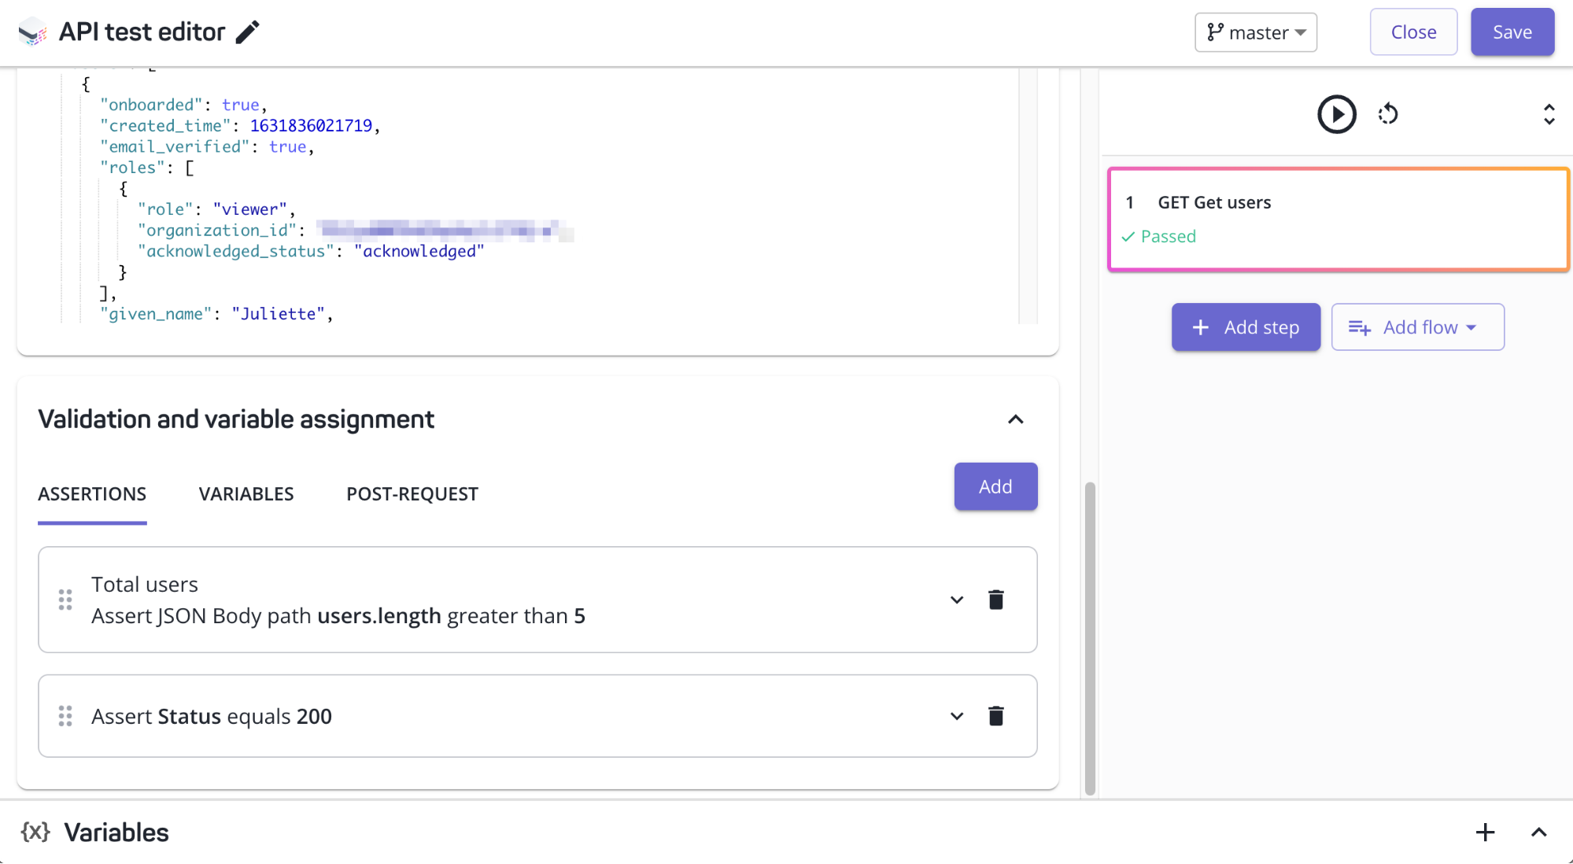
Task: Expand the Total users assertion details
Action: click(957, 600)
